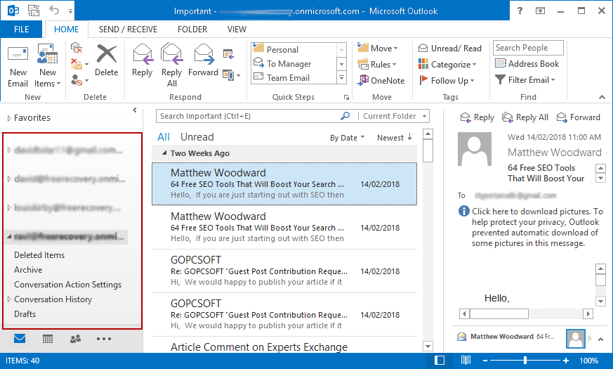Click the Search People field
This screenshot has height=369, width=613.
pyautogui.click(x=528, y=48)
